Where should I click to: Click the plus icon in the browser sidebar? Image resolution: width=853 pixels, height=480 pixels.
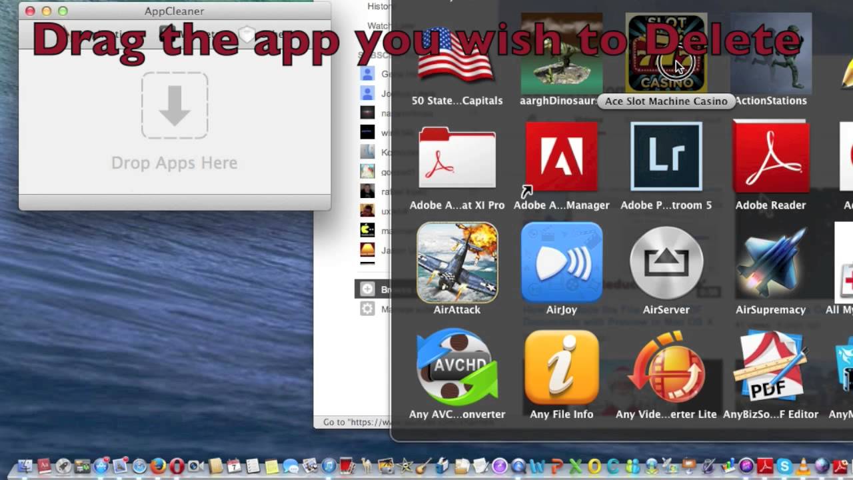click(x=367, y=289)
